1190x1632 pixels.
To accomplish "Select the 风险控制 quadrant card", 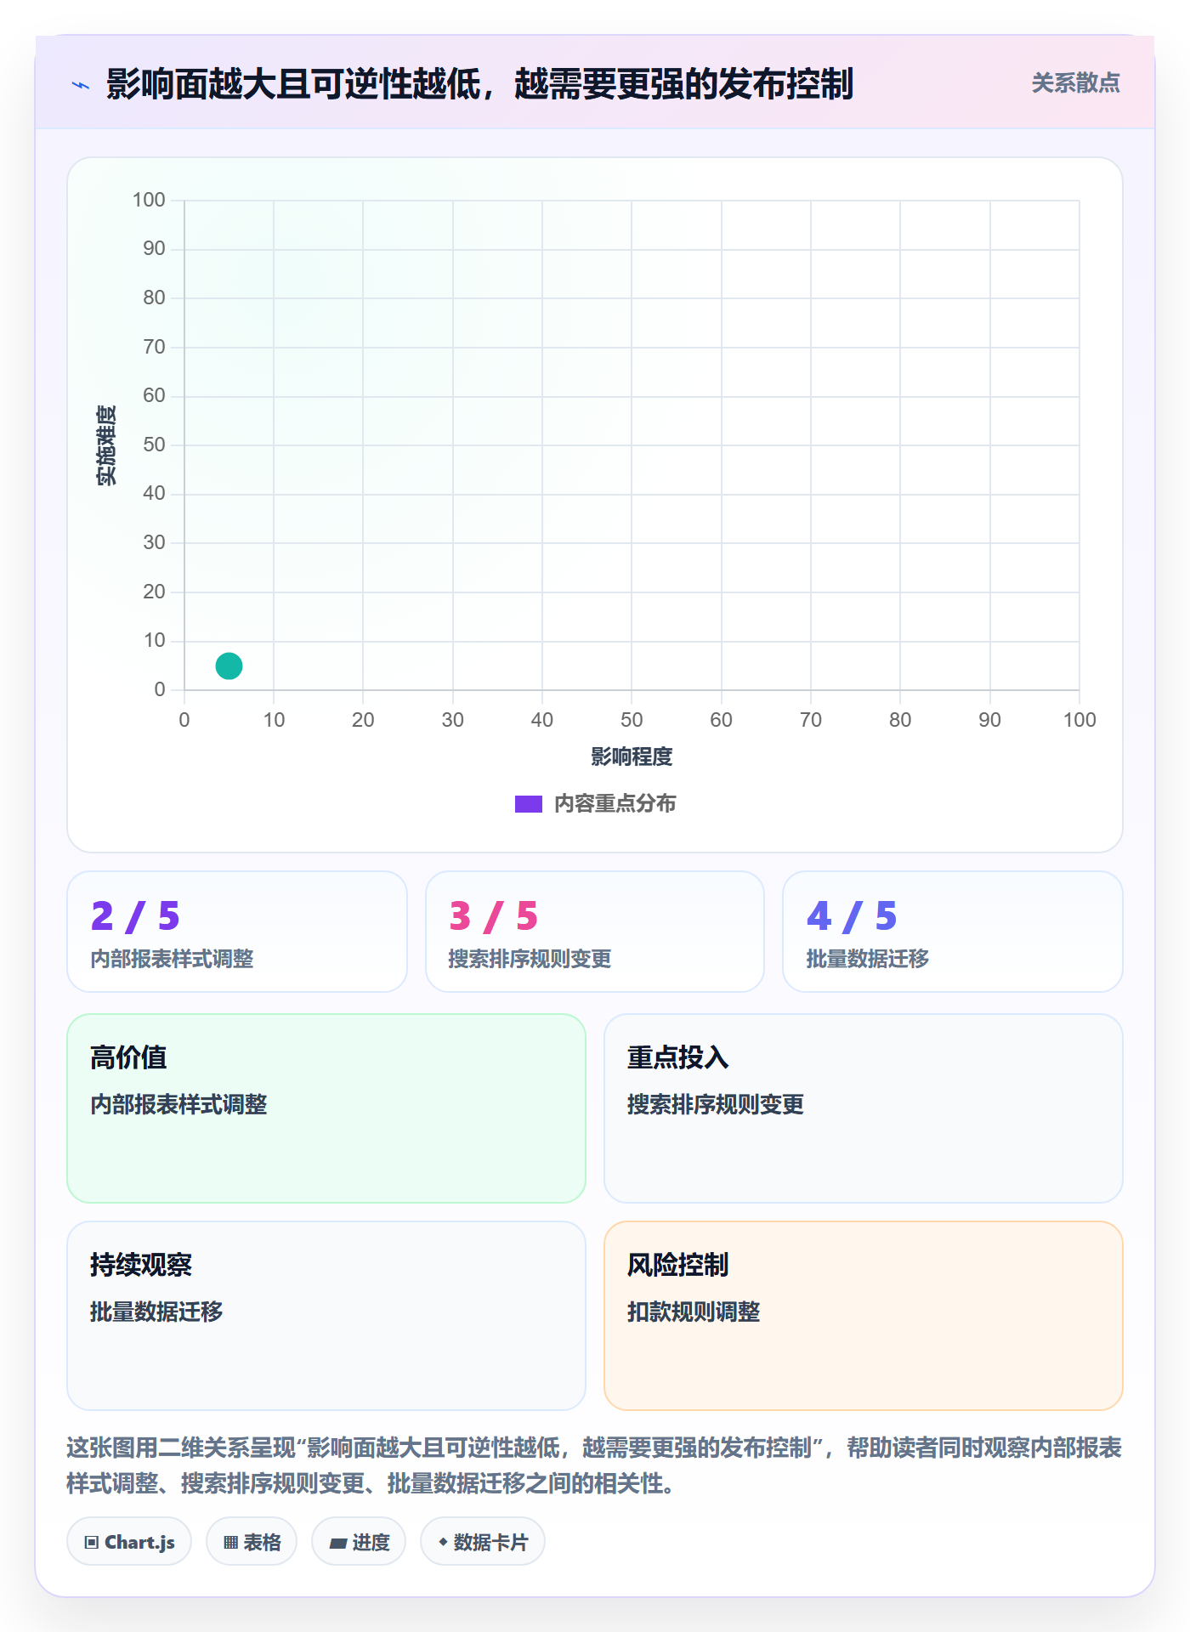I will click(864, 1316).
